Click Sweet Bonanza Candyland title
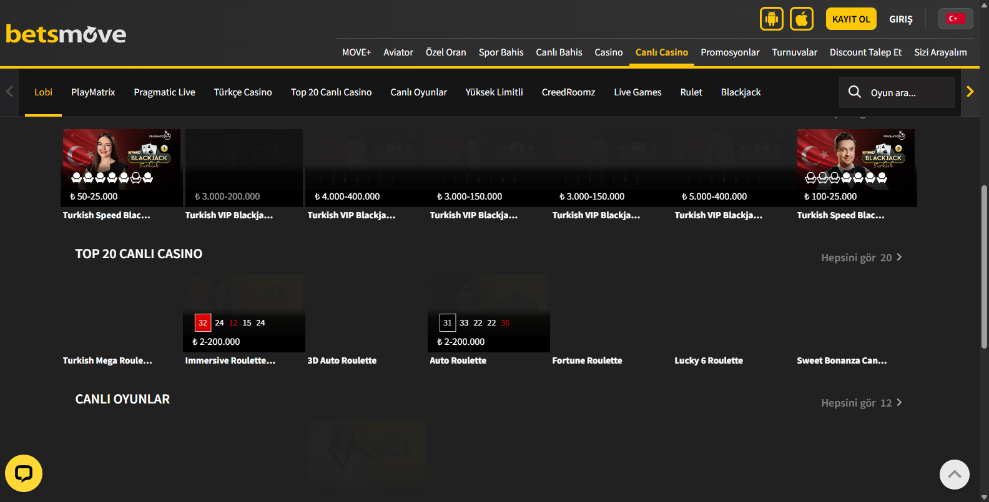 click(842, 360)
